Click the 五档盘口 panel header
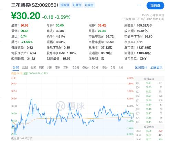 point(149,79)
